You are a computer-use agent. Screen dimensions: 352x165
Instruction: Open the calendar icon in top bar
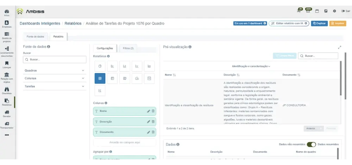(317, 11)
